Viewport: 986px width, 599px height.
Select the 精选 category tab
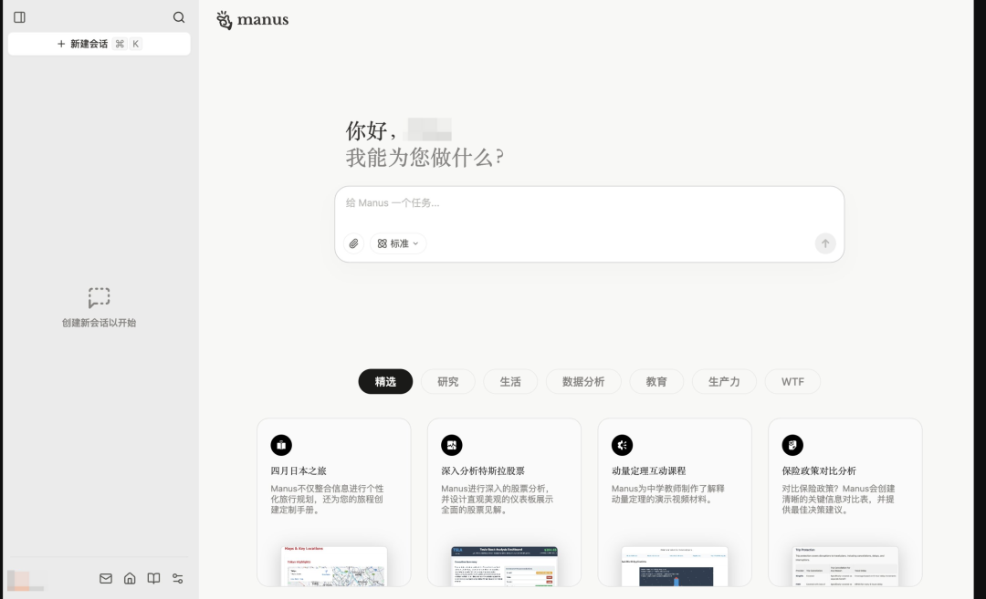(x=385, y=382)
